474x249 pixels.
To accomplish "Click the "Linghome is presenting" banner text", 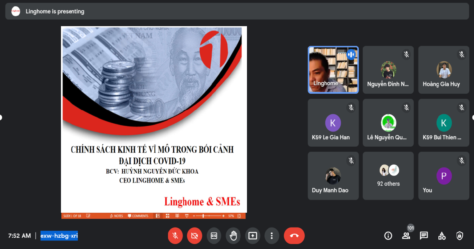I will [55, 11].
